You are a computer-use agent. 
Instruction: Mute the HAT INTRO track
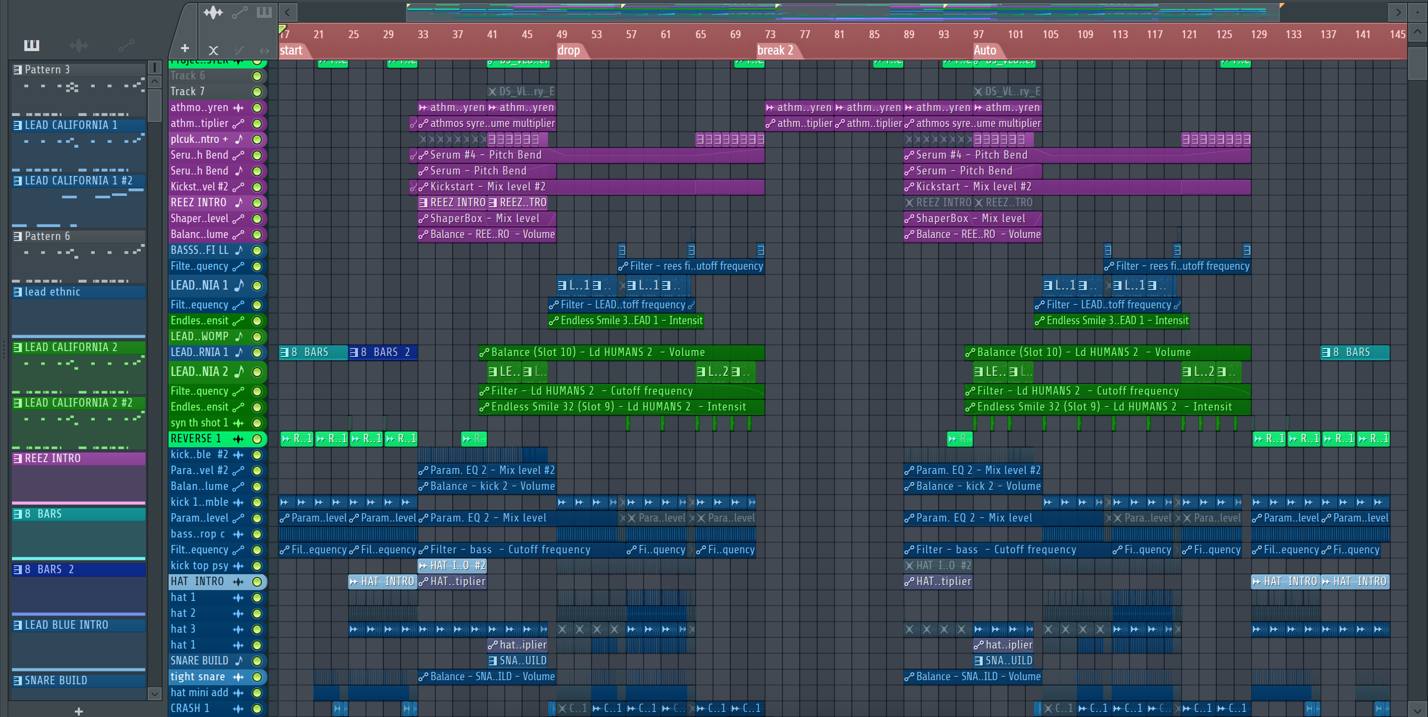(257, 581)
